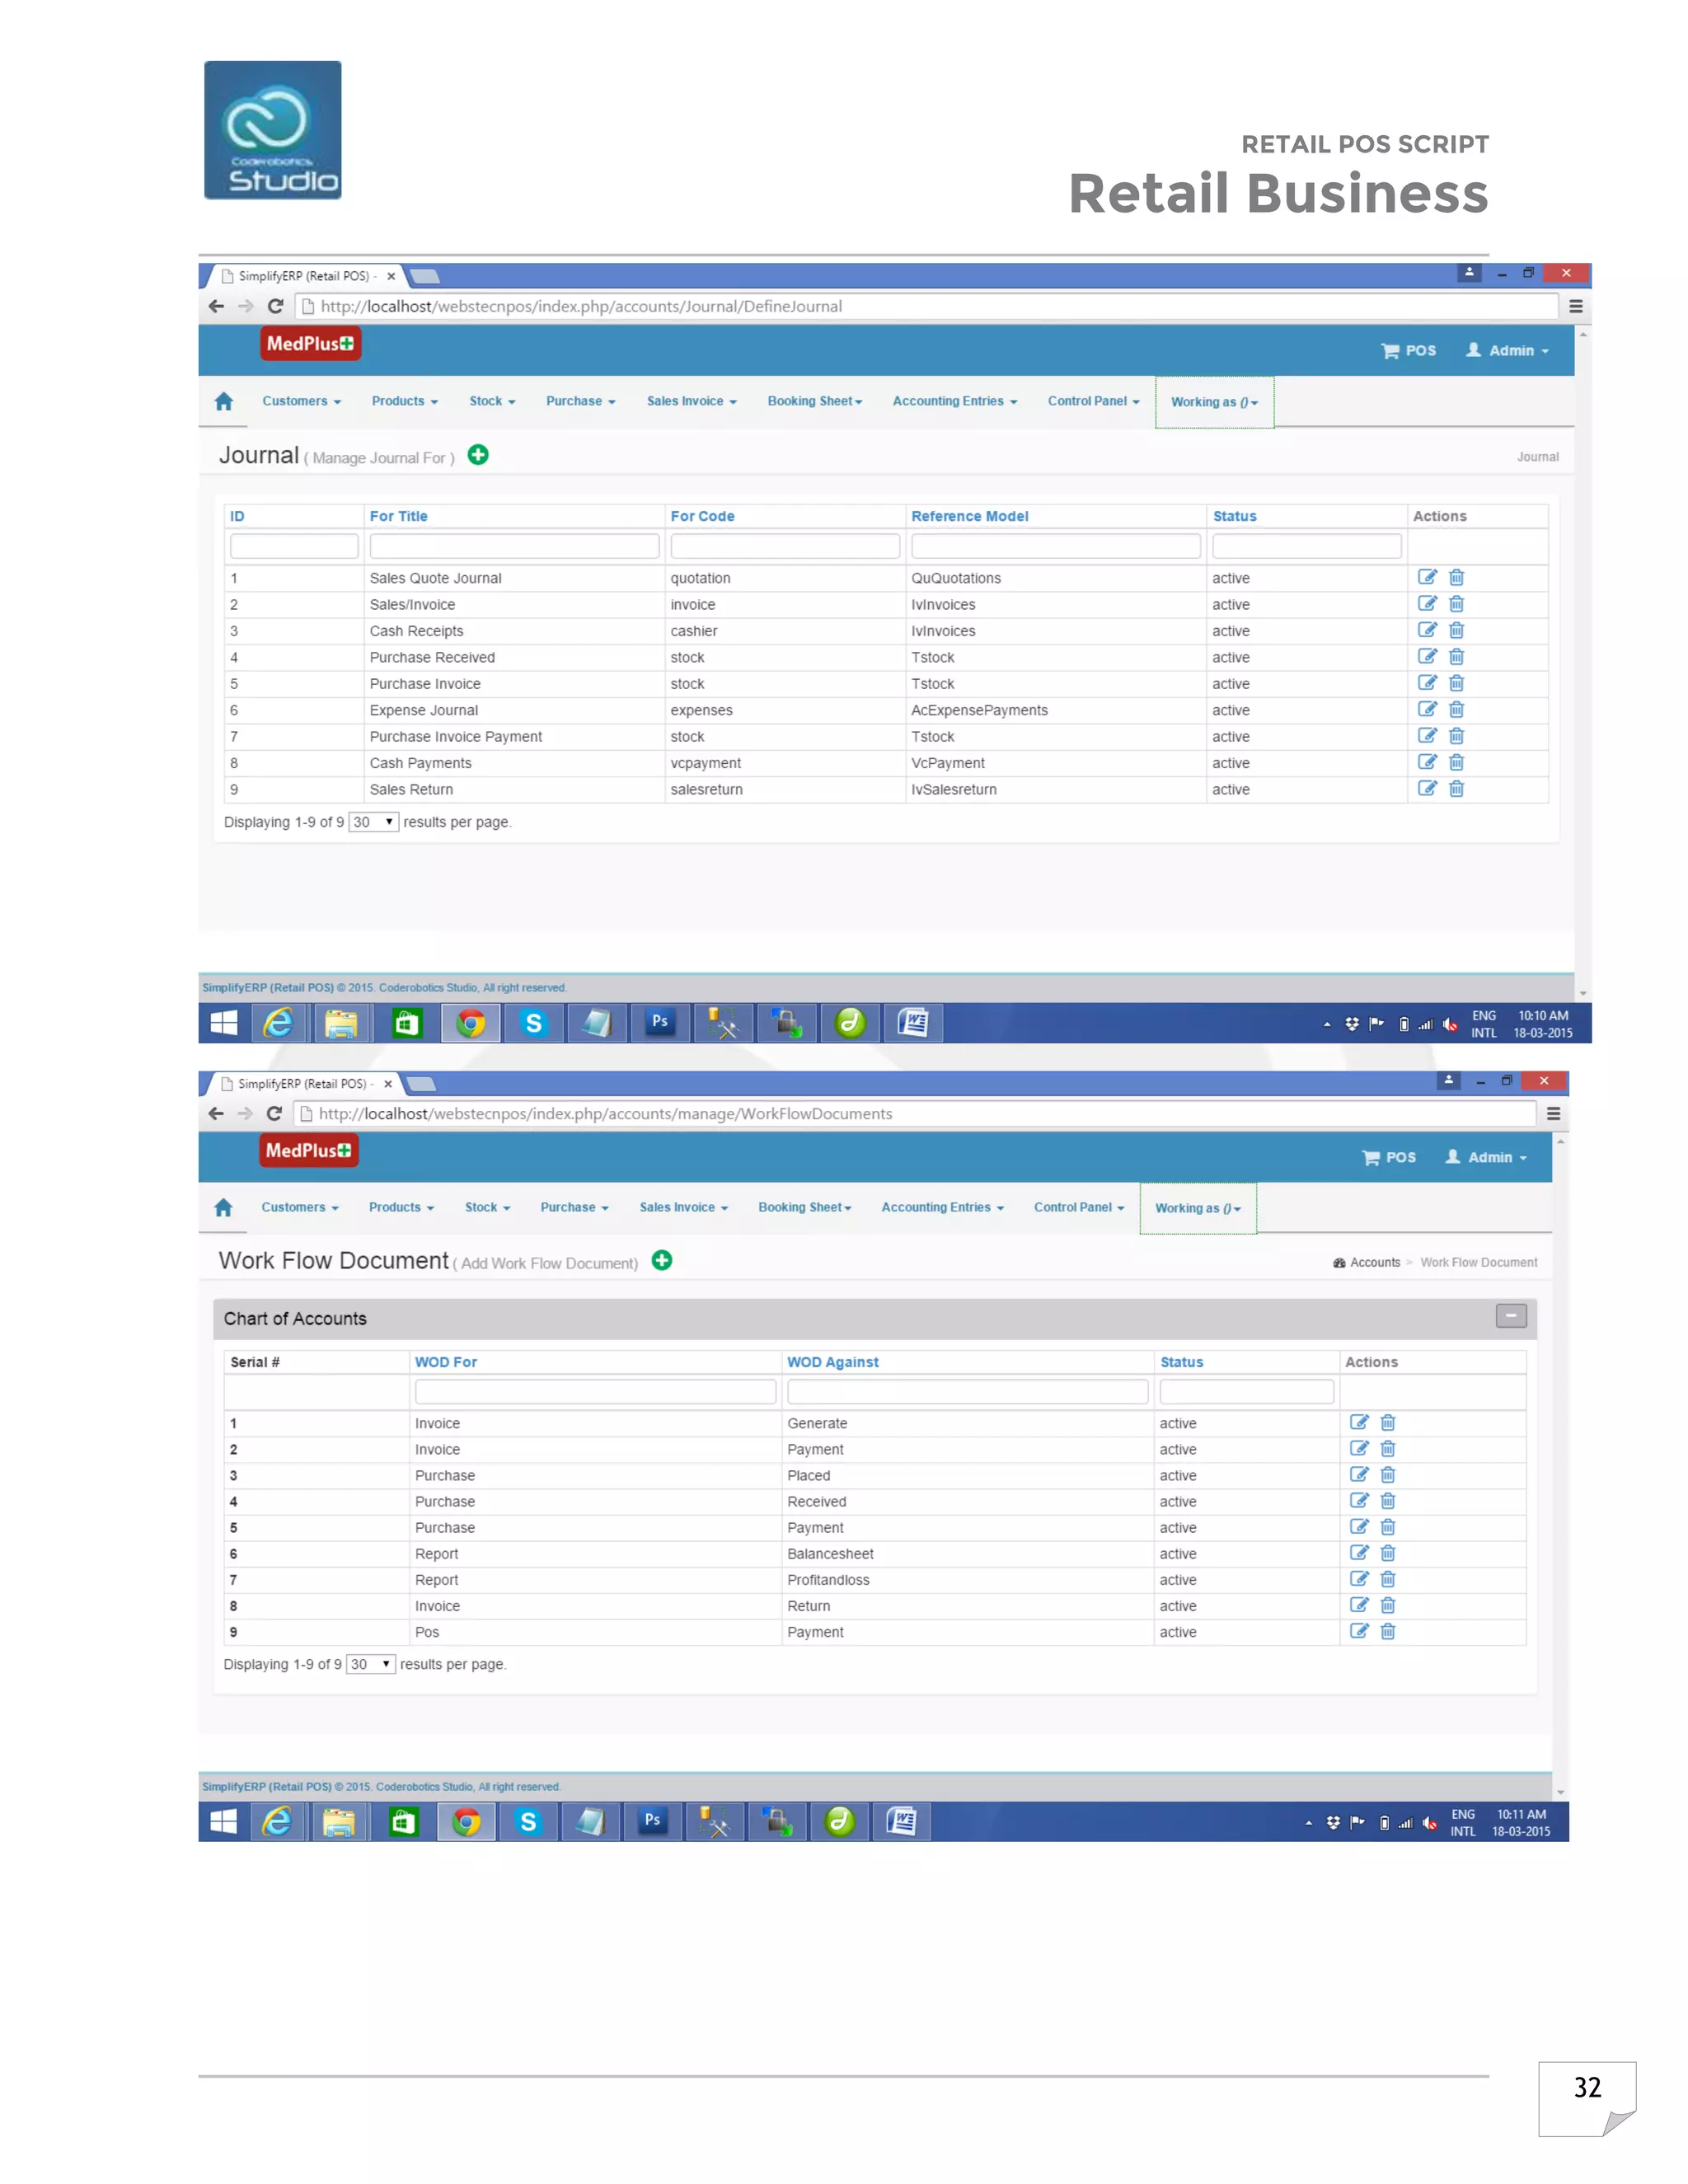The width and height of the screenshot is (1688, 2184).
Task: Click Accounts breadcrumb link
Action: coord(1374,1262)
